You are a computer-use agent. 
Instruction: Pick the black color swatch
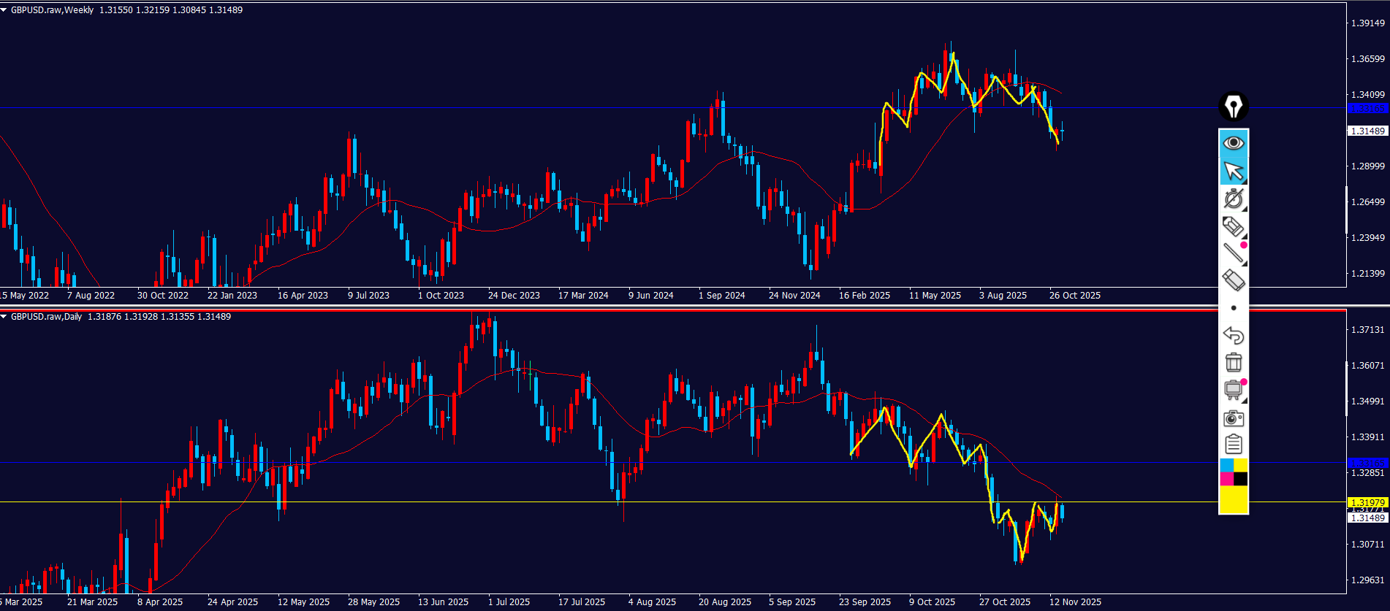1241,479
